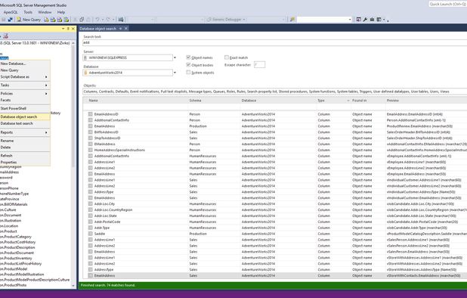Open the Tools menu
Screen dimensions: 467x298
point(28,12)
